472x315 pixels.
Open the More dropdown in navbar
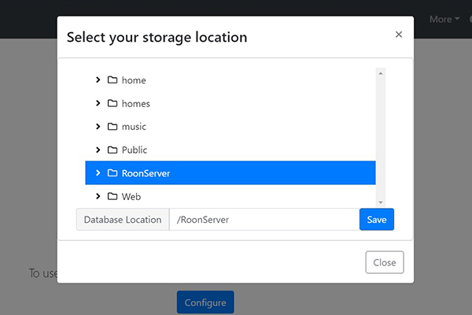tap(444, 19)
